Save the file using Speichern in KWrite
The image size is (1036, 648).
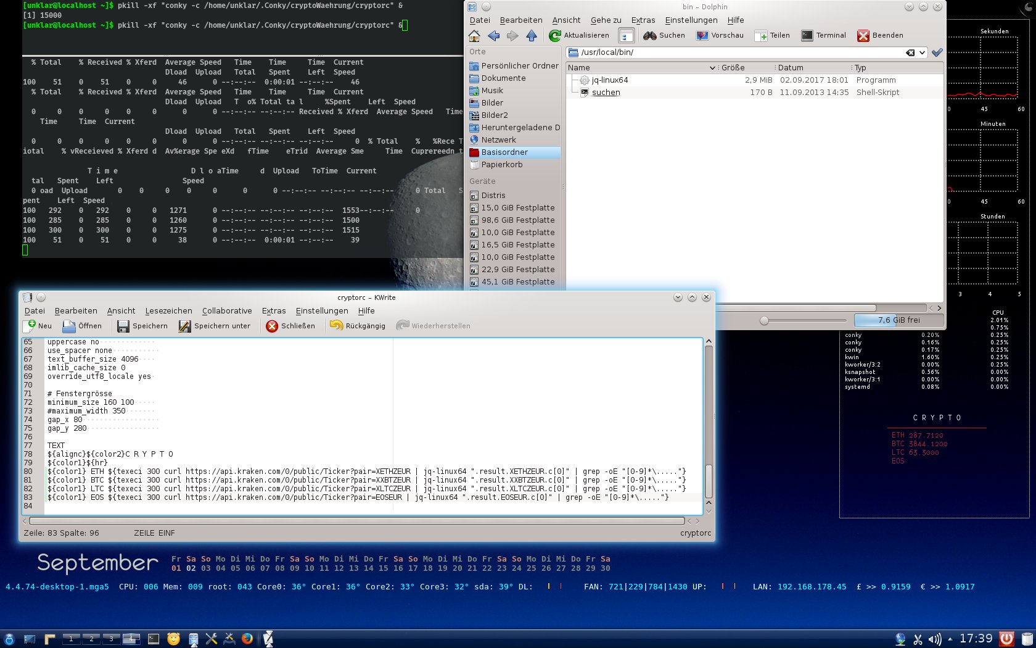(142, 326)
